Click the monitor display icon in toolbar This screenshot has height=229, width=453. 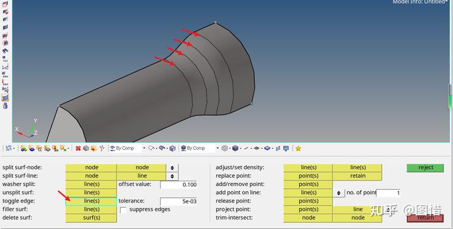[x=286, y=148]
